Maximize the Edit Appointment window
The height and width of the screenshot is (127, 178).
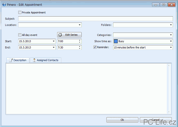[x=164, y=5]
